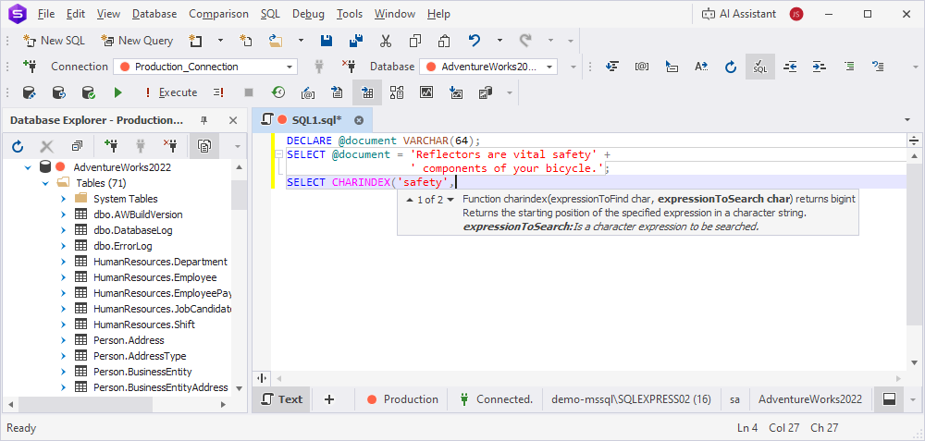Image resolution: width=925 pixels, height=441 pixels.
Task: Click the red Production environment color indicator
Action: coord(372,399)
